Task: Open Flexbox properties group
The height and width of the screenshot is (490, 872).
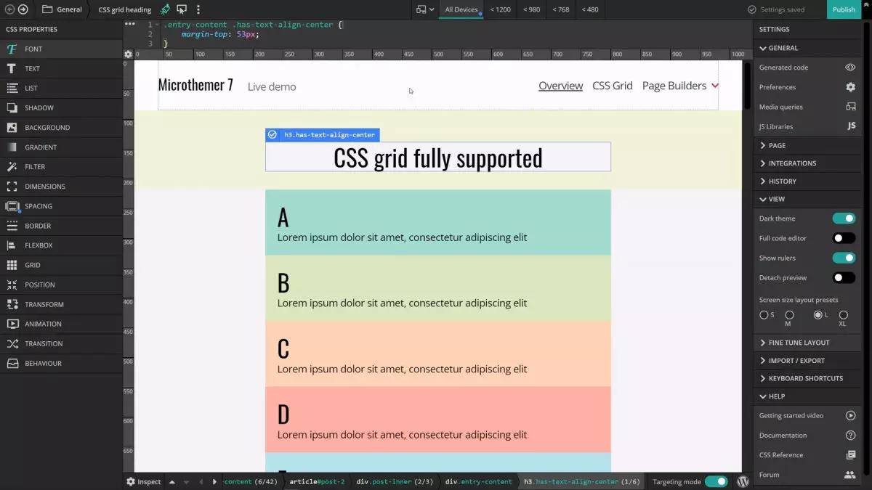Action: coord(61,245)
